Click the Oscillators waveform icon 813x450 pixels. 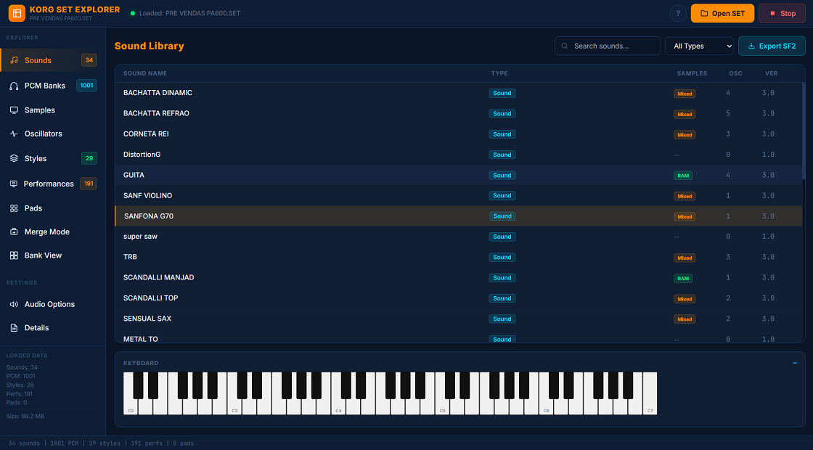pyautogui.click(x=14, y=134)
